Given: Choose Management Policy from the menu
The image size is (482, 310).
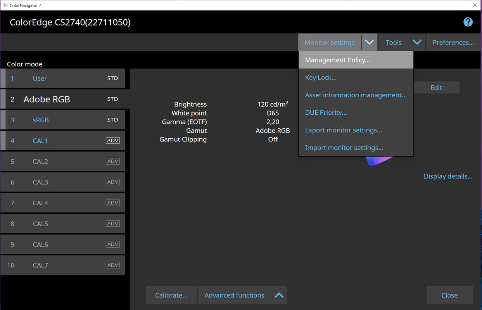Looking at the screenshot, I should 356,60.
